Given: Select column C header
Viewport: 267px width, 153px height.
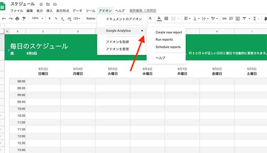Looking at the screenshot, I should pyautogui.click(x=43, y=32).
